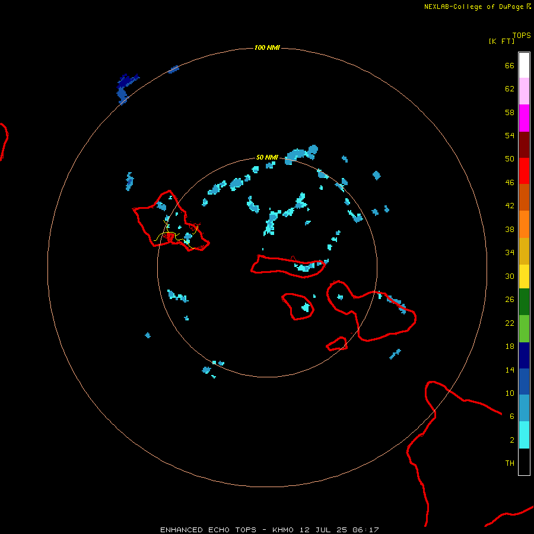Click the [K FT] unit label
The height and width of the screenshot is (534, 534).
(x=501, y=41)
